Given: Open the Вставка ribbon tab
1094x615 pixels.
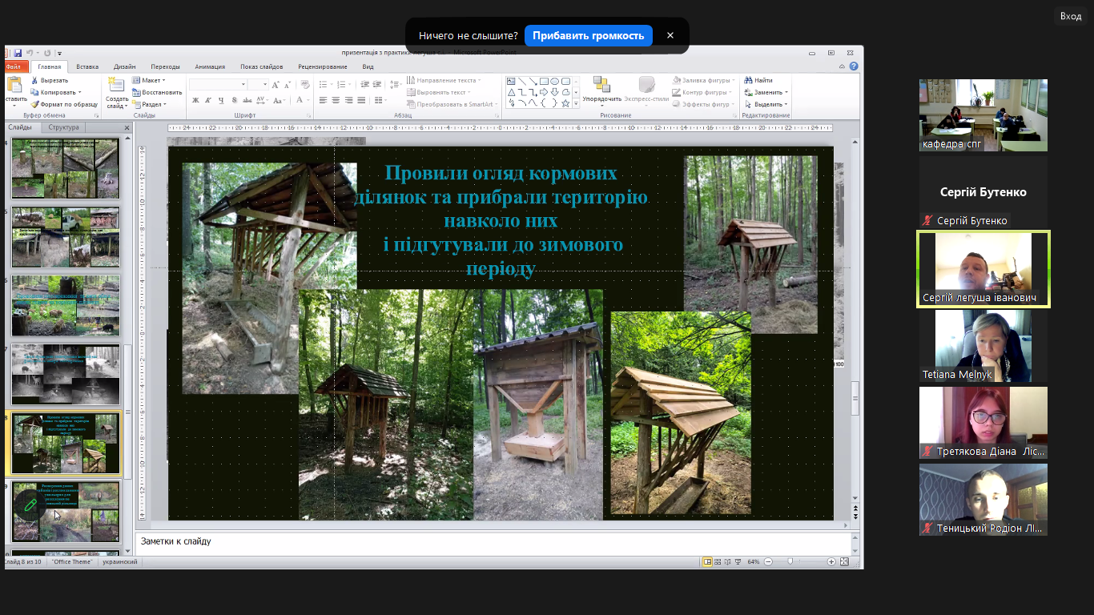Looking at the screenshot, I should click(x=87, y=67).
